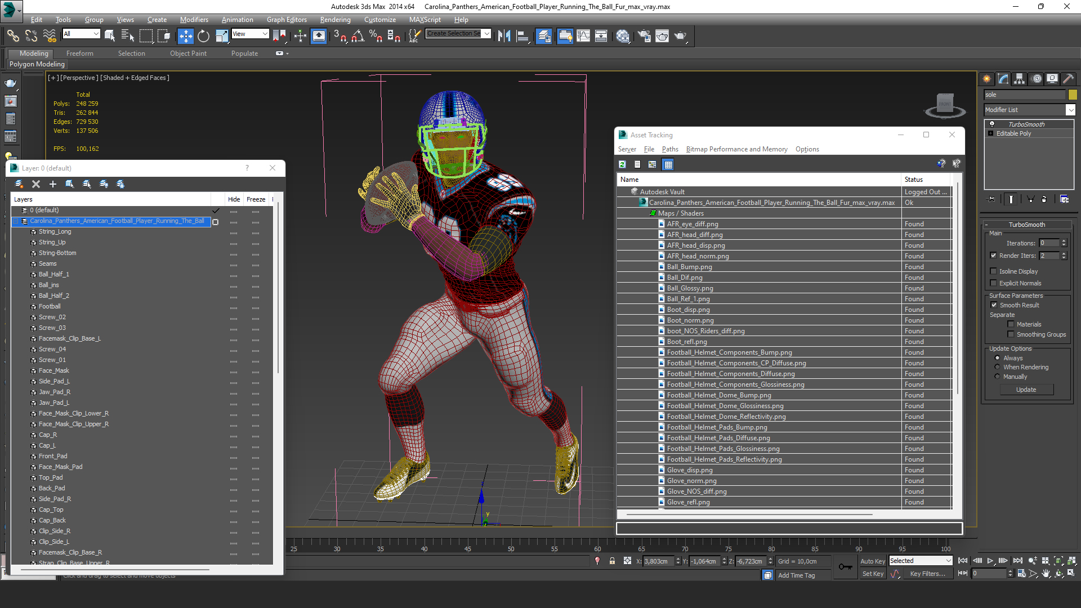Click the Set Key button
The image size is (1081, 608).
tap(873, 574)
